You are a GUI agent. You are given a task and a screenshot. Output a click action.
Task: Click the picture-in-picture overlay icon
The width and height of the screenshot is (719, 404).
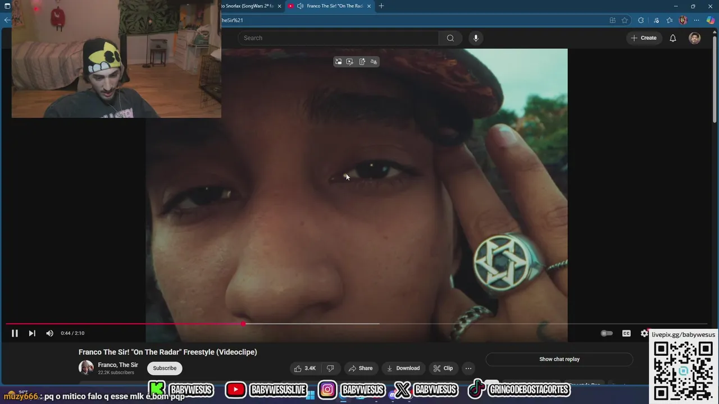[x=338, y=62]
